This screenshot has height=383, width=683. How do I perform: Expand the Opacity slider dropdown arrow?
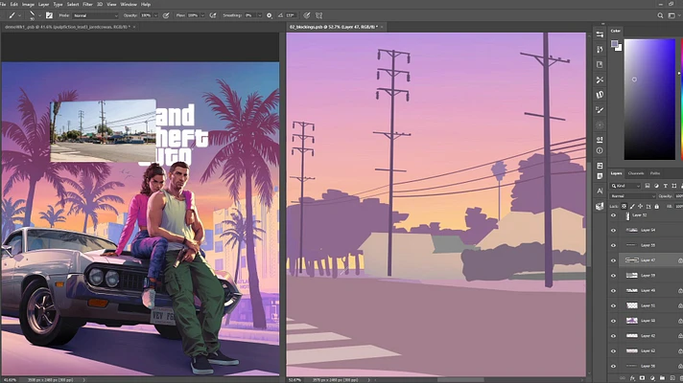pos(156,15)
